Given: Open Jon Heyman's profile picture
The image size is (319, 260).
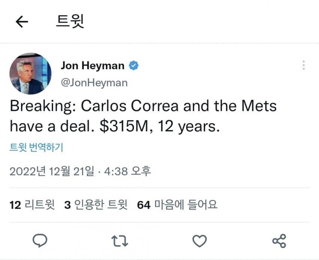Looking at the screenshot, I should pyautogui.click(x=30, y=74).
